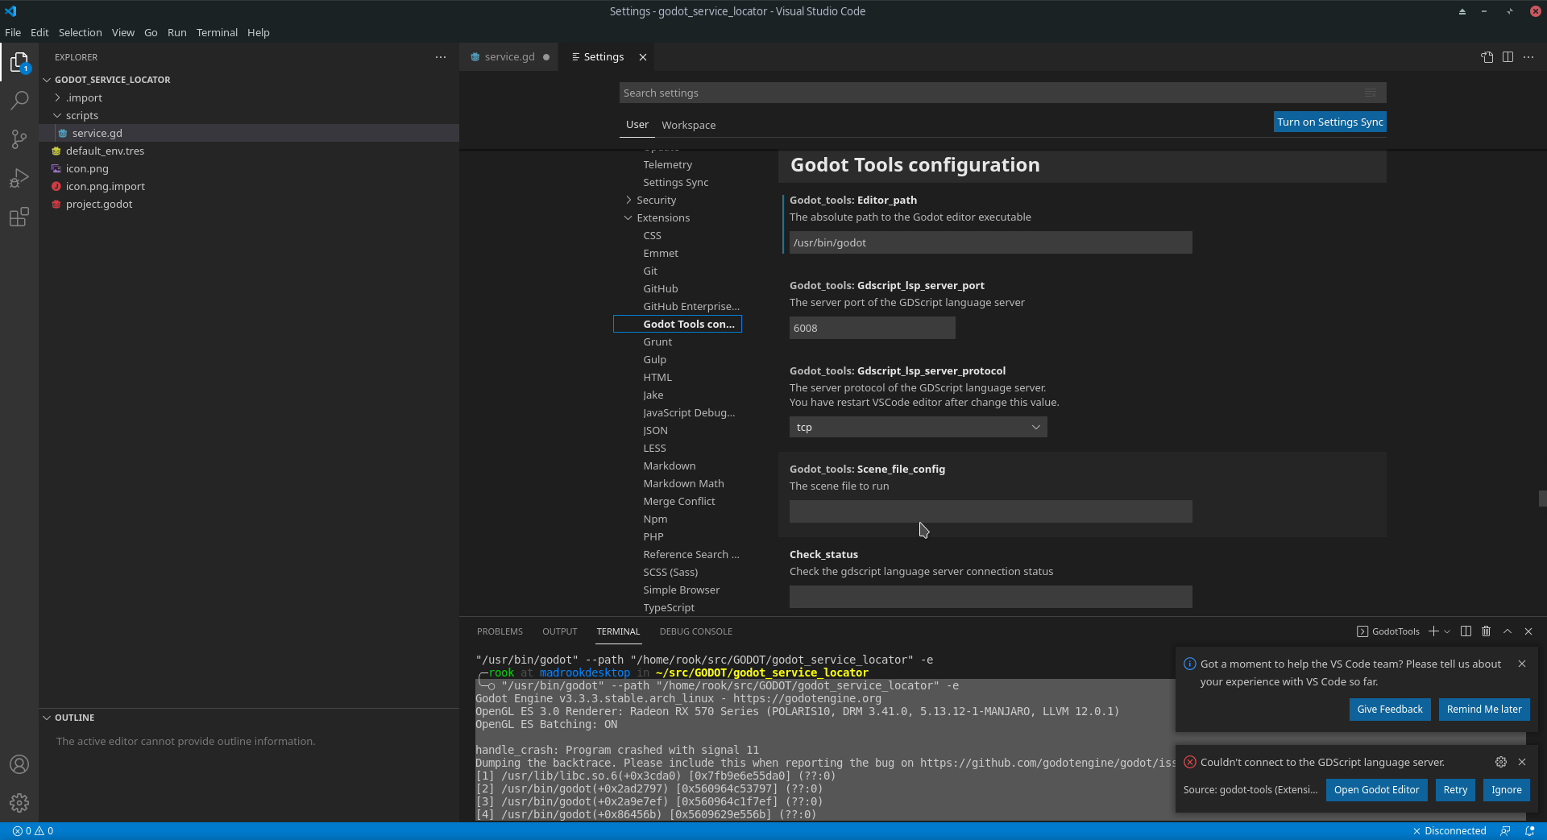Screen dimensions: 1547x840
Task: Open notifications from the status bar bell
Action: (1529, 830)
